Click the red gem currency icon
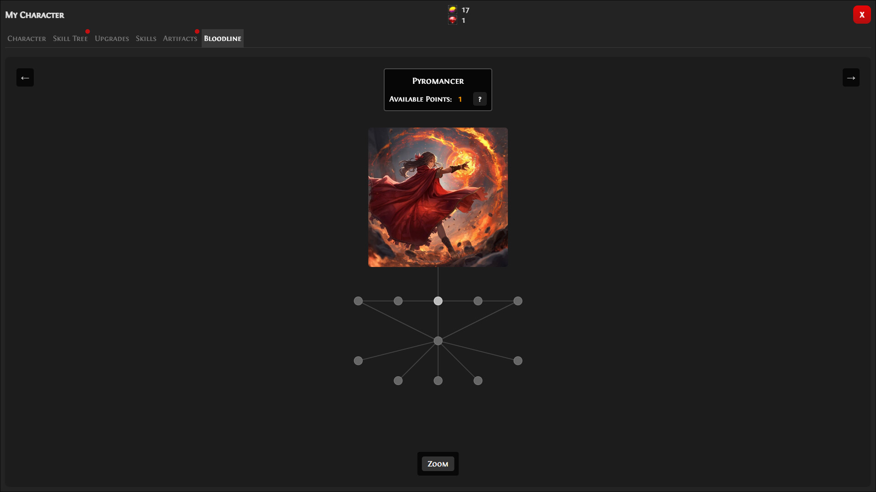Image resolution: width=876 pixels, height=492 pixels. click(x=452, y=20)
